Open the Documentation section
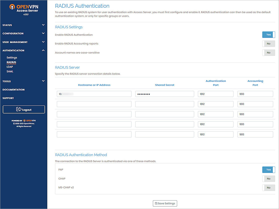The width and height of the screenshot is (279, 209). tap(13, 89)
